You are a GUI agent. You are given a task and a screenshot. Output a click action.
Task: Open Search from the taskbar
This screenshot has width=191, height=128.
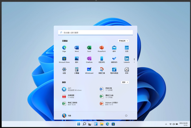[84, 124]
